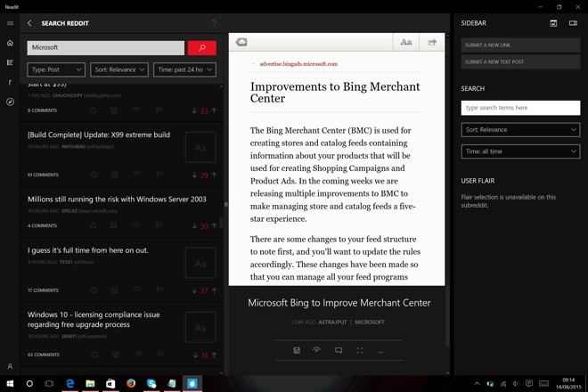Run the search with the red magnifier button
The image size is (588, 392).
[201, 47]
